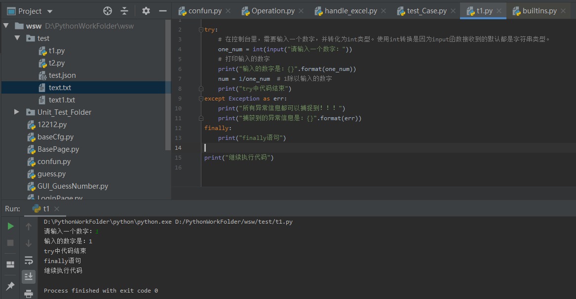The width and height of the screenshot is (576, 299).
Task: Close the confun.py tab
Action: click(x=228, y=11)
